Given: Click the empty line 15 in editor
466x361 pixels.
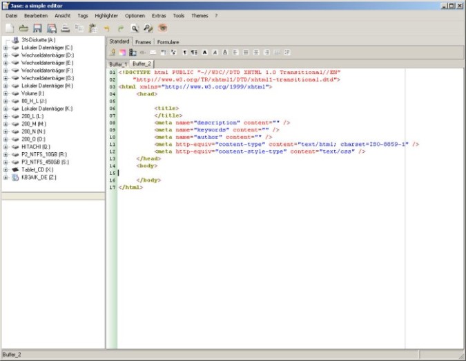Looking at the screenshot, I should click(207, 172).
